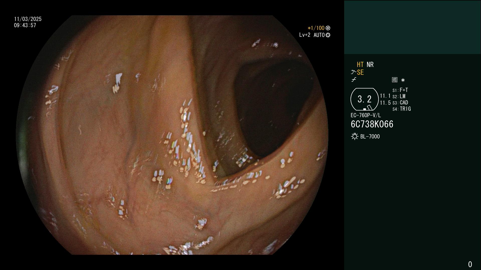481x270 pixels.
Task: Click the asterisk indicator beside sliders icon
Action: point(403,80)
